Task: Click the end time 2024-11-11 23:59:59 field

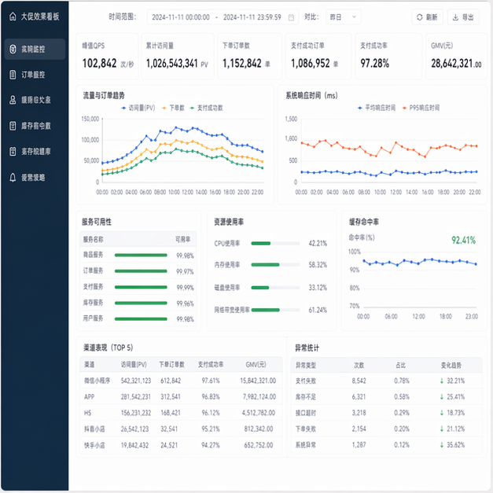Action: coord(252,17)
